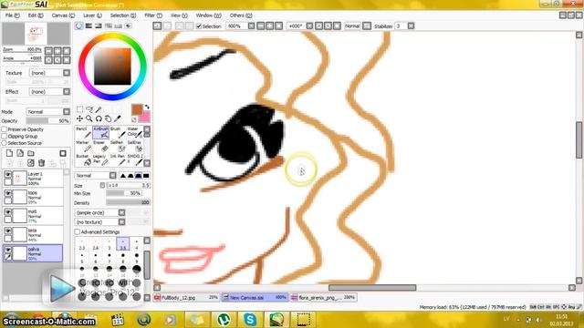
Task: Click the foreground brown color swatch
Action: click(x=137, y=109)
